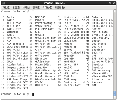Click the 'IBM Thinkpad hi' entry

[x=74, y=53]
